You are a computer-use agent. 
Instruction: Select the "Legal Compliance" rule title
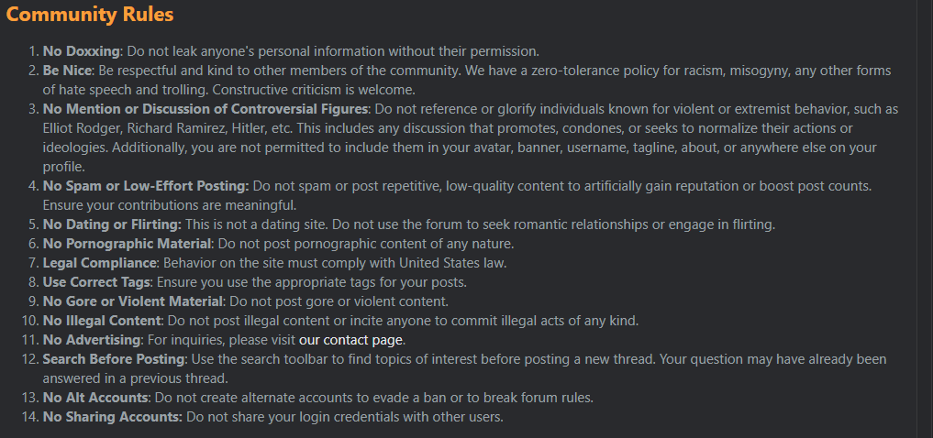[x=99, y=263]
